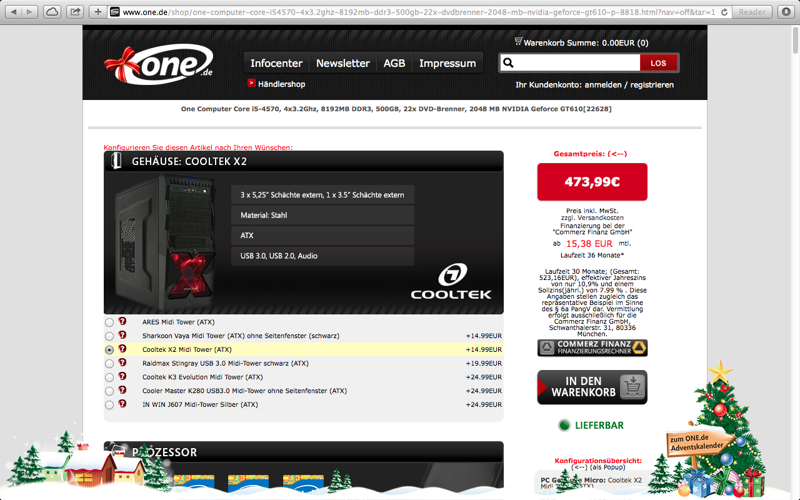The height and width of the screenshot is (500, 800).
Task: Click the Cooltek X2 case product image
Action: tap(166, 243)
